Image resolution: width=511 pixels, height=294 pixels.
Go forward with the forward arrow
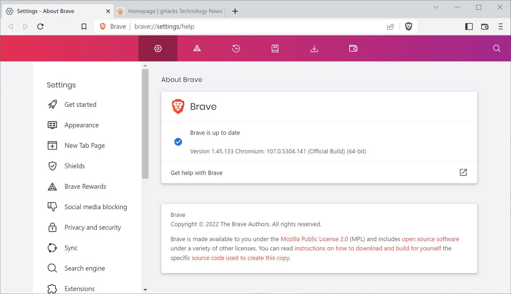(x=25, y=26)
